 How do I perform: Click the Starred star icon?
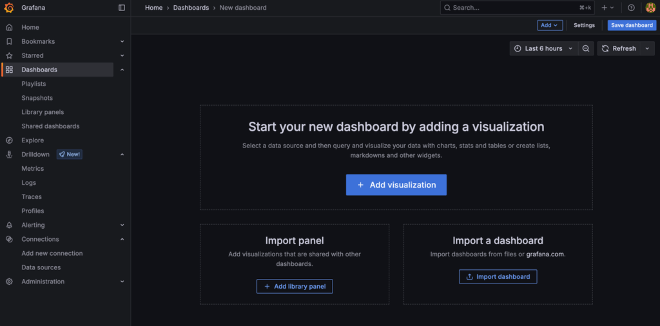[x=9, y=55]
